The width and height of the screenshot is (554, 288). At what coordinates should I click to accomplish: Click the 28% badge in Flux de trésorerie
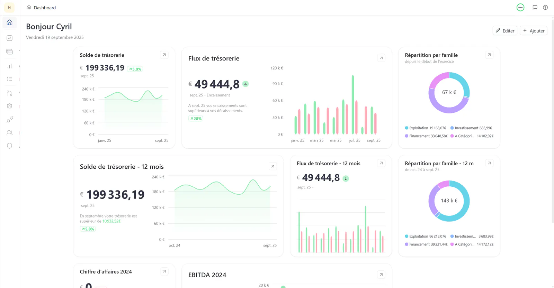pos(196,119)
